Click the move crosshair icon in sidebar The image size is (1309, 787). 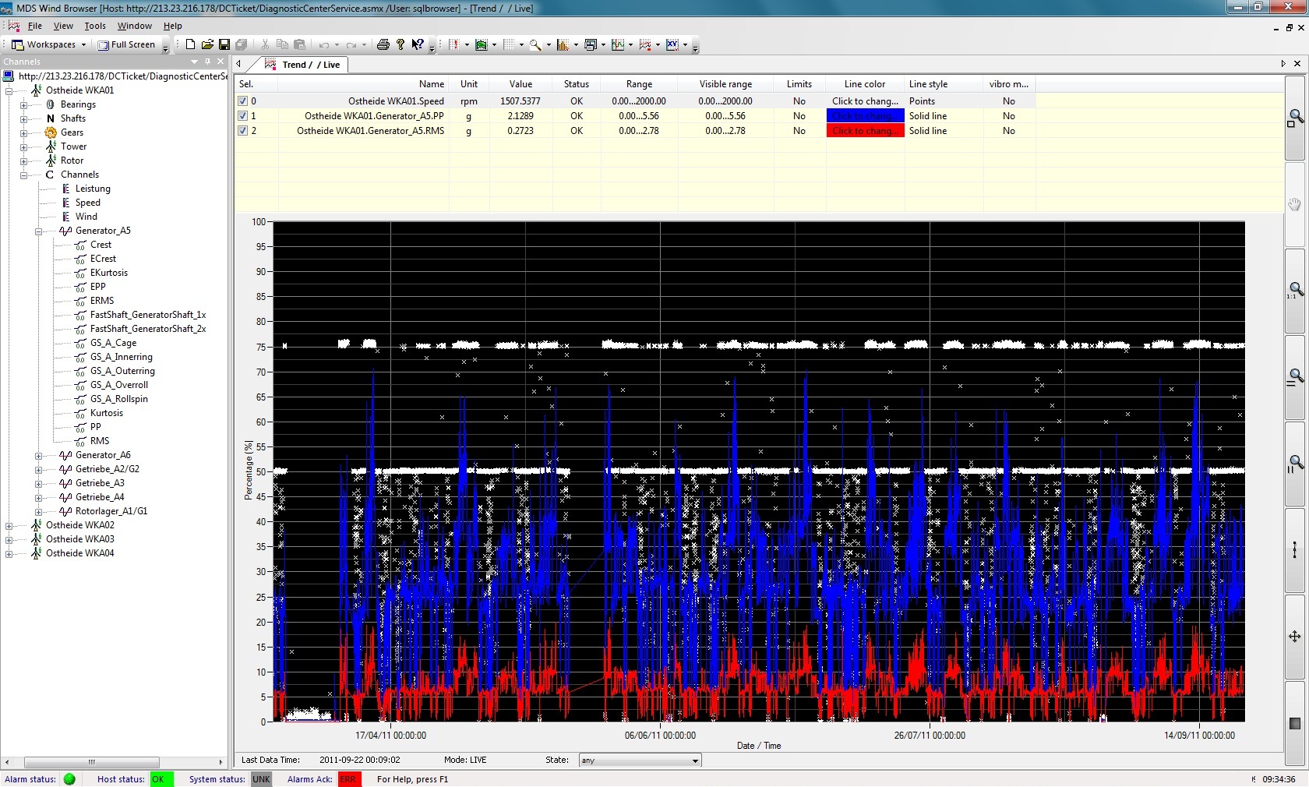[1294, 637]
